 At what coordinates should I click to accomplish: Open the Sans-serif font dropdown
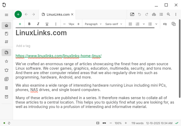click(113, 24)
